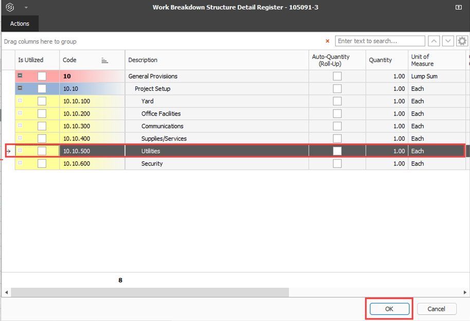The image size is (470, 321).
Task: Click the Cancel button
Action: click(x=436, y=309)
